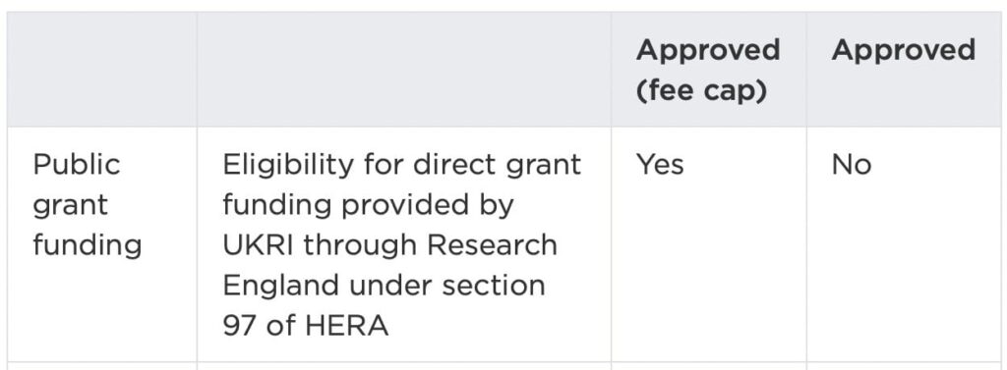The height and width of the screenshot is (370, 1007).
Task: Select the word 'Research' in description
Action: pos(492,245)
